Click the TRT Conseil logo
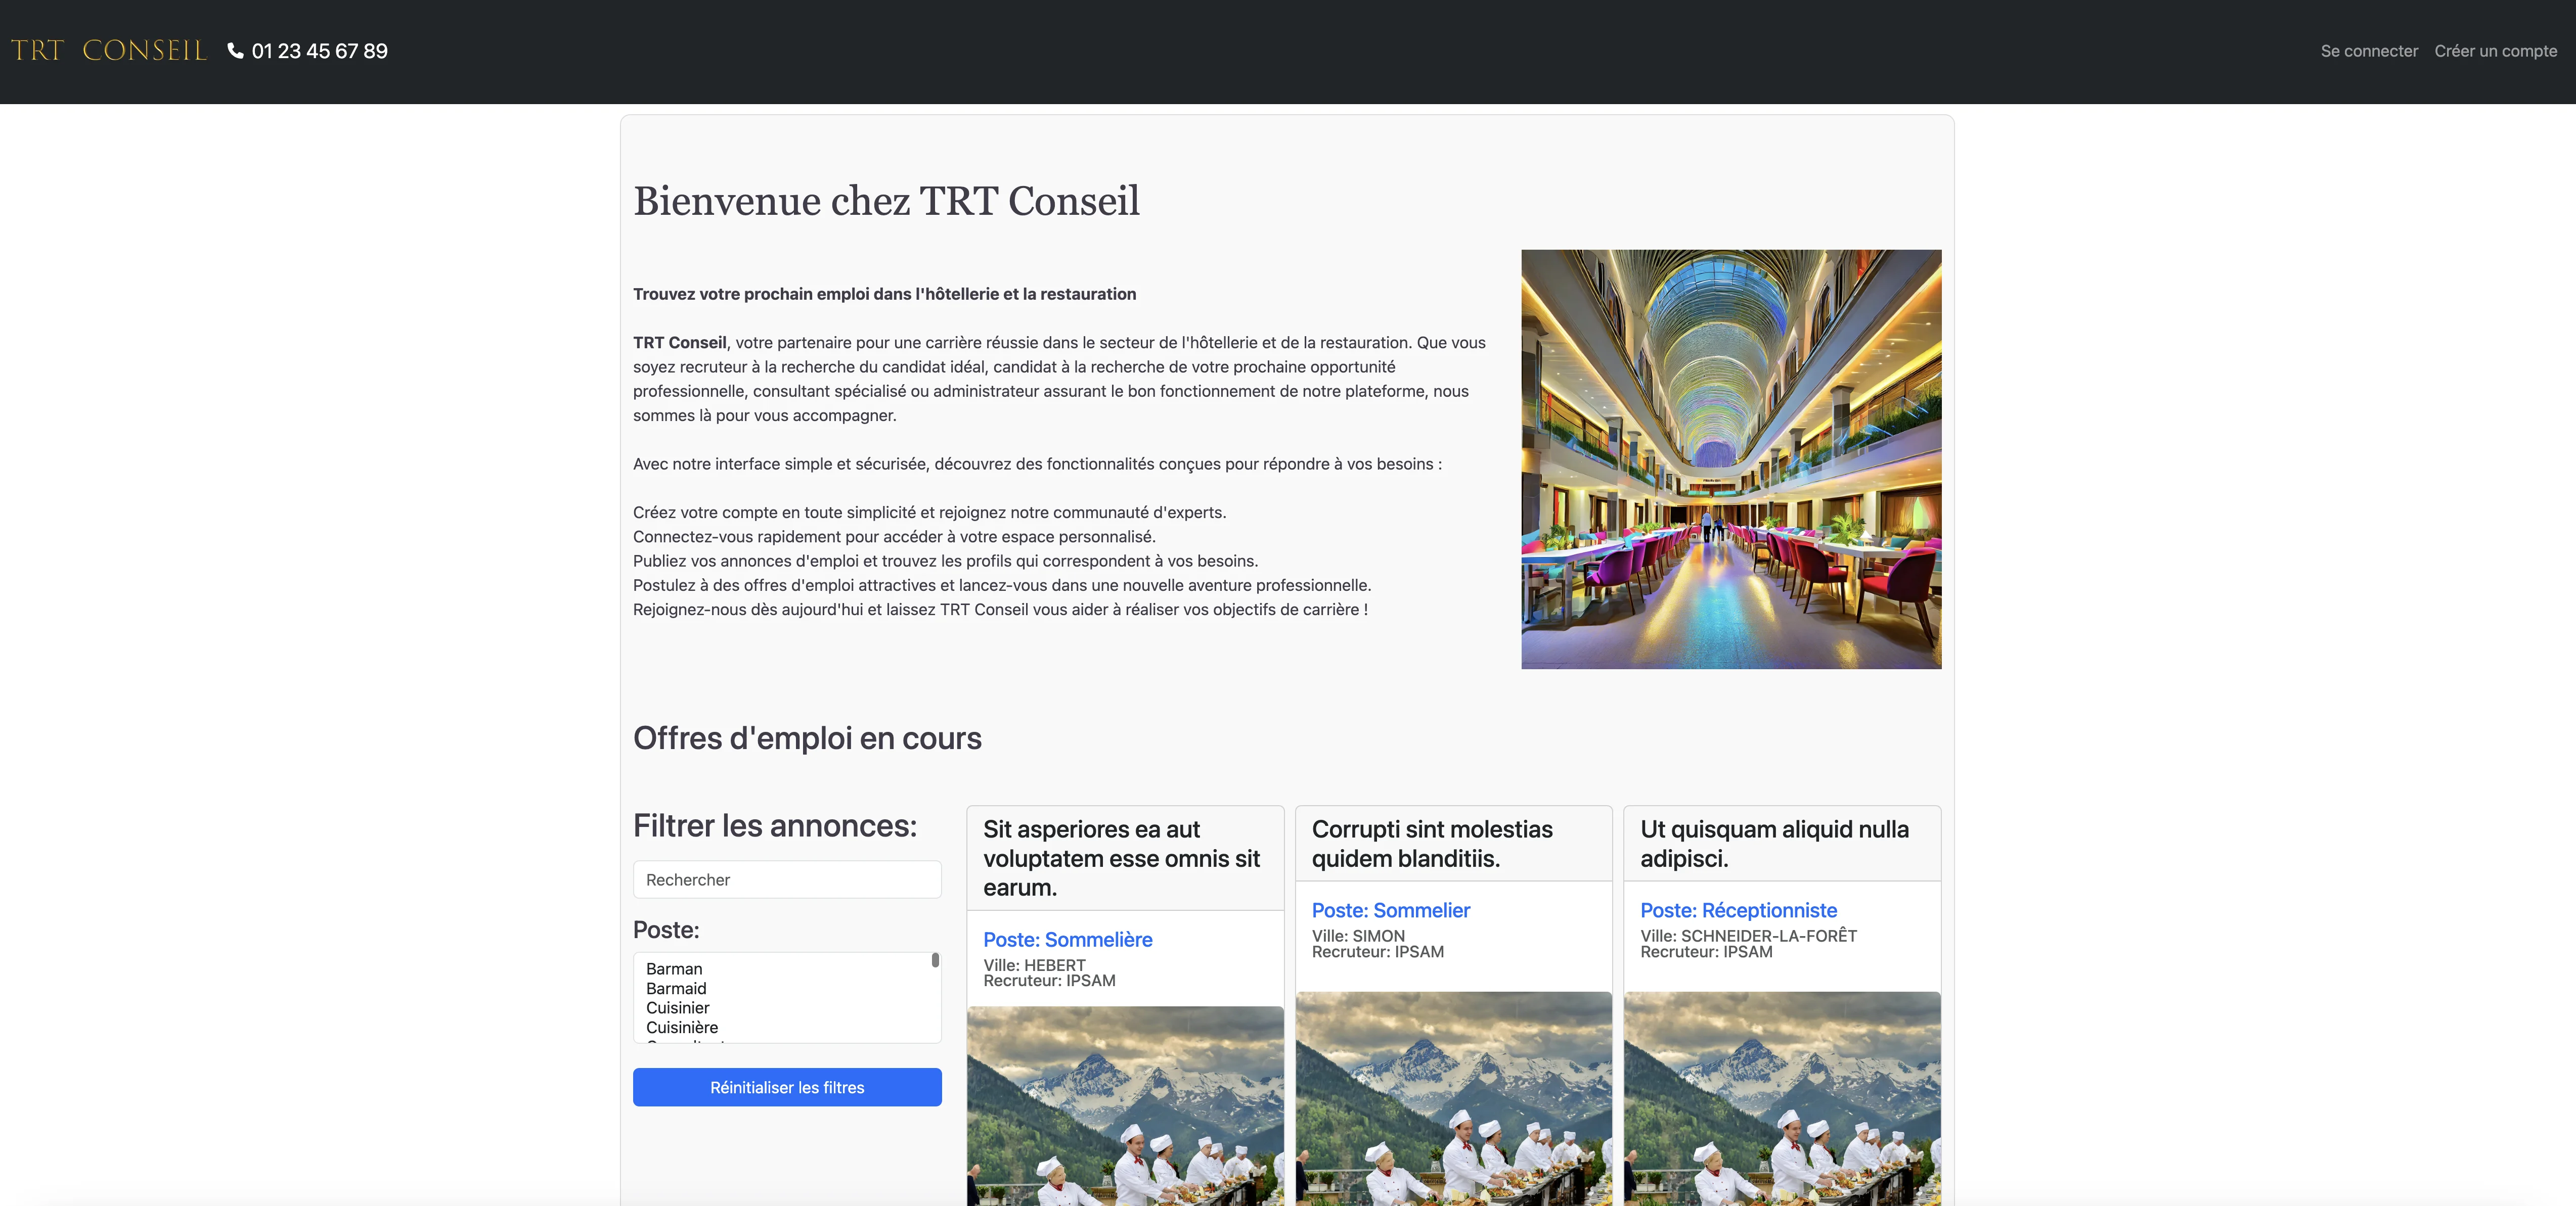2576x1206 pixels. coord(108,51)
